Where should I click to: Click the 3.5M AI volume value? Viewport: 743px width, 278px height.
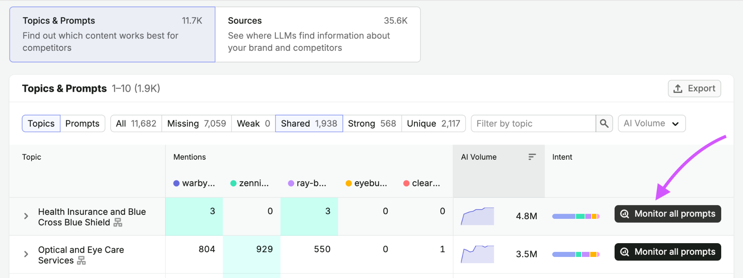tap(526, 254)
